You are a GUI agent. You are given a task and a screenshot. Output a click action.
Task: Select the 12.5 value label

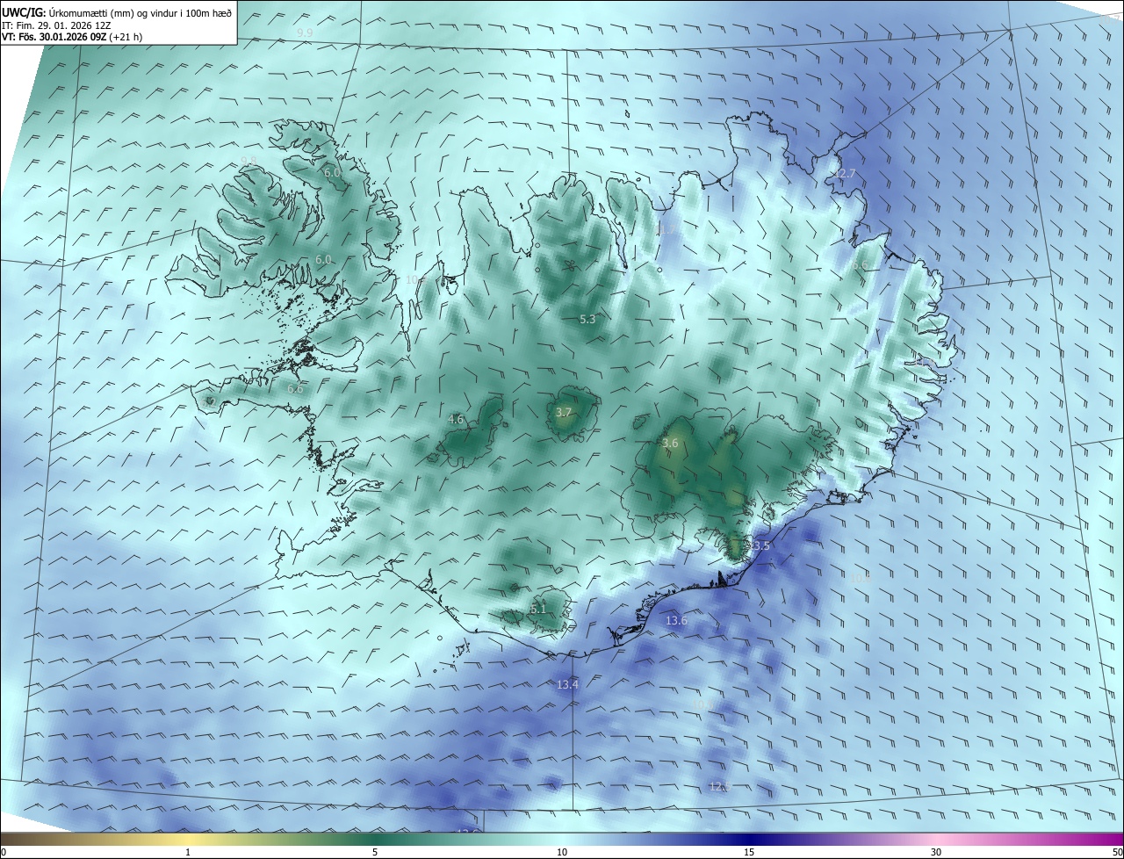coord(720,786)
